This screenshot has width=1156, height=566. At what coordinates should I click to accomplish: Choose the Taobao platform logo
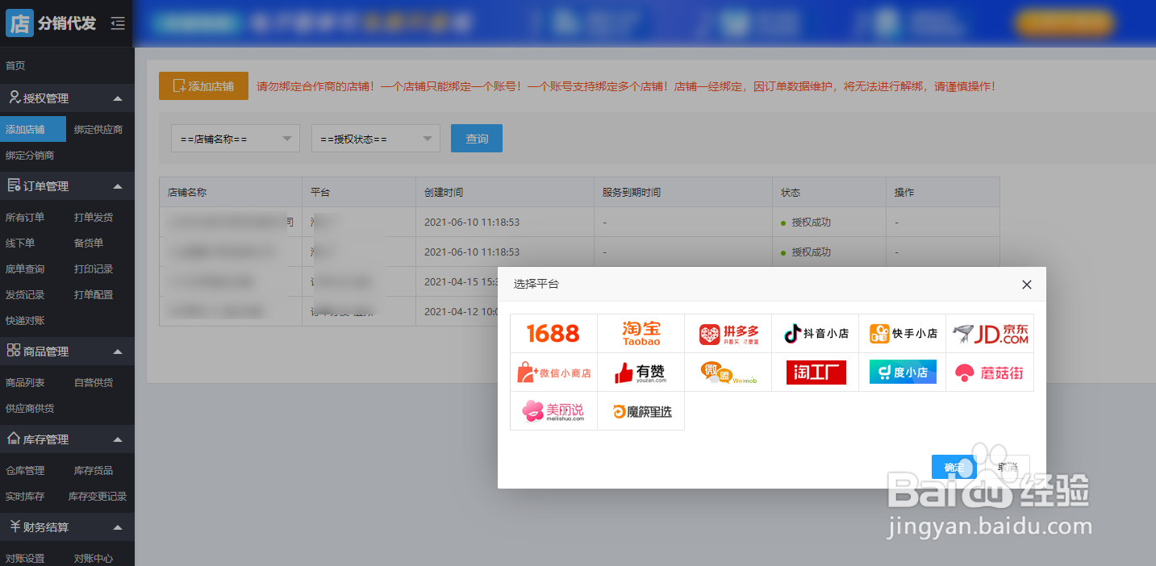tap(641, 333)
